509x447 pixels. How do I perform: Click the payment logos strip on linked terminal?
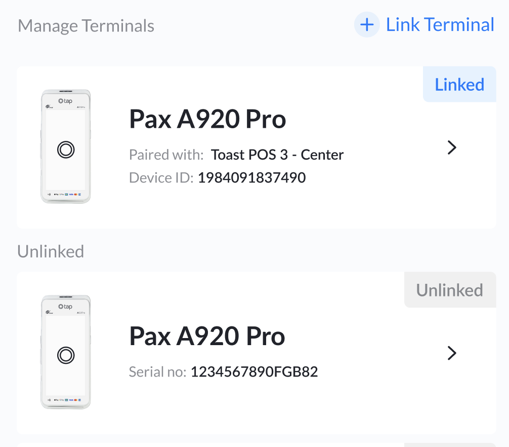(x=65, y=195)
